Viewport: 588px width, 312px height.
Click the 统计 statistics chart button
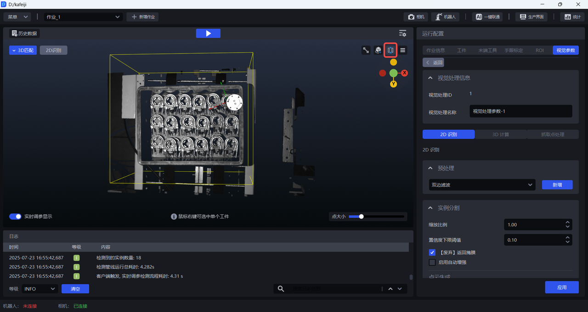point(572,17)
